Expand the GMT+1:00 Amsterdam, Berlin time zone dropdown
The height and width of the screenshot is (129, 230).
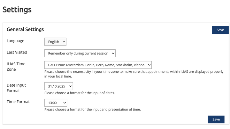pos(98,65)
